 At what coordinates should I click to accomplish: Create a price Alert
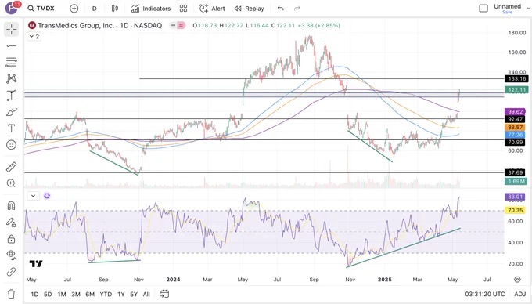(x=212, y=9)
